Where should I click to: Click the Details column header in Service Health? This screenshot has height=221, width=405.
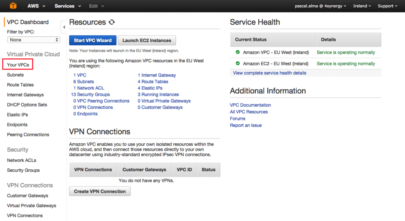click(x=348, y=40)
